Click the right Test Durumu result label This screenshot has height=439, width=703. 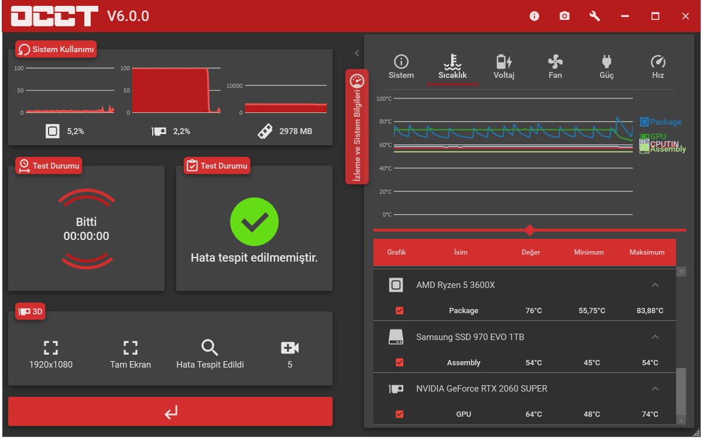217,166
